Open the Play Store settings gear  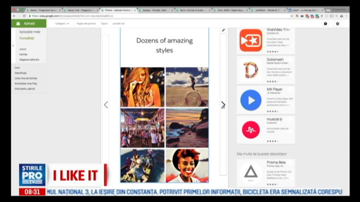click(337, 23)
